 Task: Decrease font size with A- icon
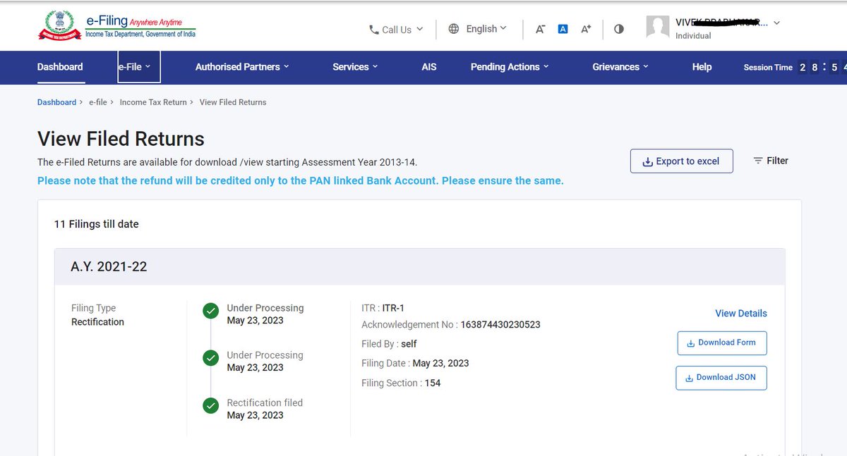click(x=540, y=29)
